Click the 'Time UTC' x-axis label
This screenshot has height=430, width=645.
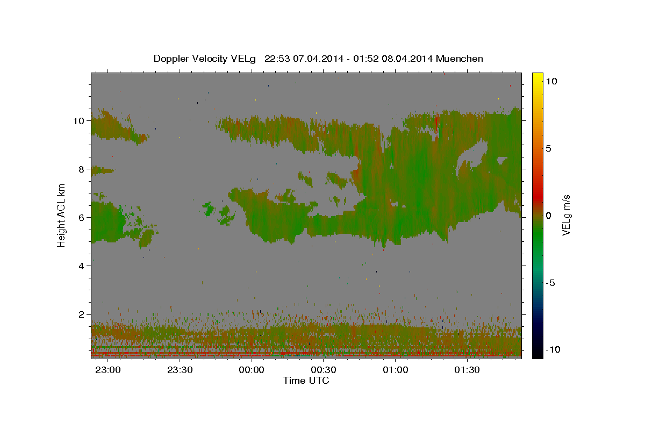(306, 380)
